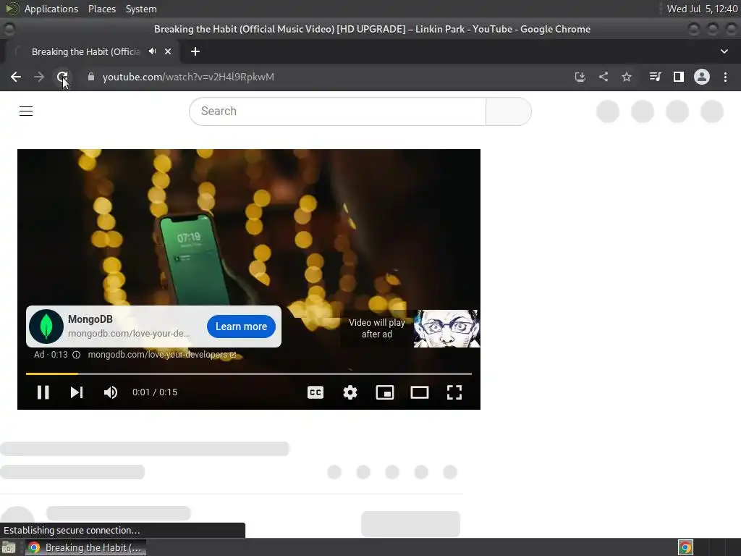Viewport: 741px width, 556px height.
Task: Open Chrome three-dot menu
Action: (x=725, y=77)
